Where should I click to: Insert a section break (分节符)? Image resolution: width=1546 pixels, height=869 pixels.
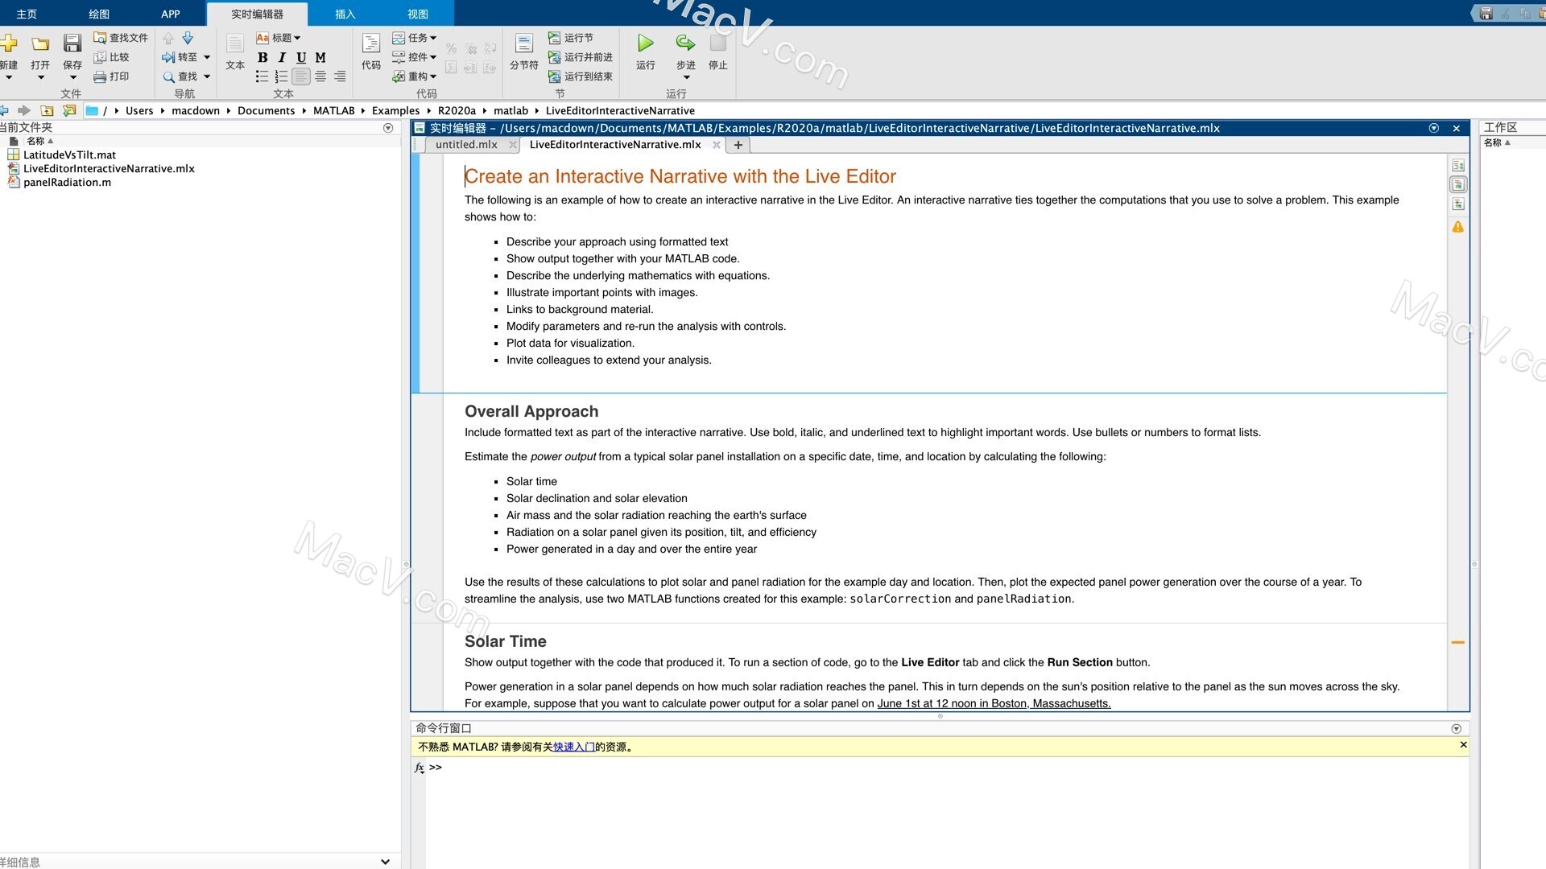524,51
